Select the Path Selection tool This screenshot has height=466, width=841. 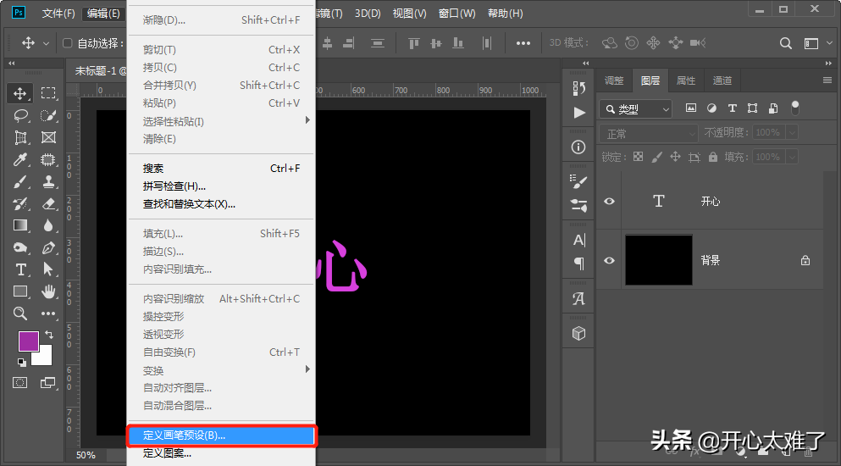[48, 269]
